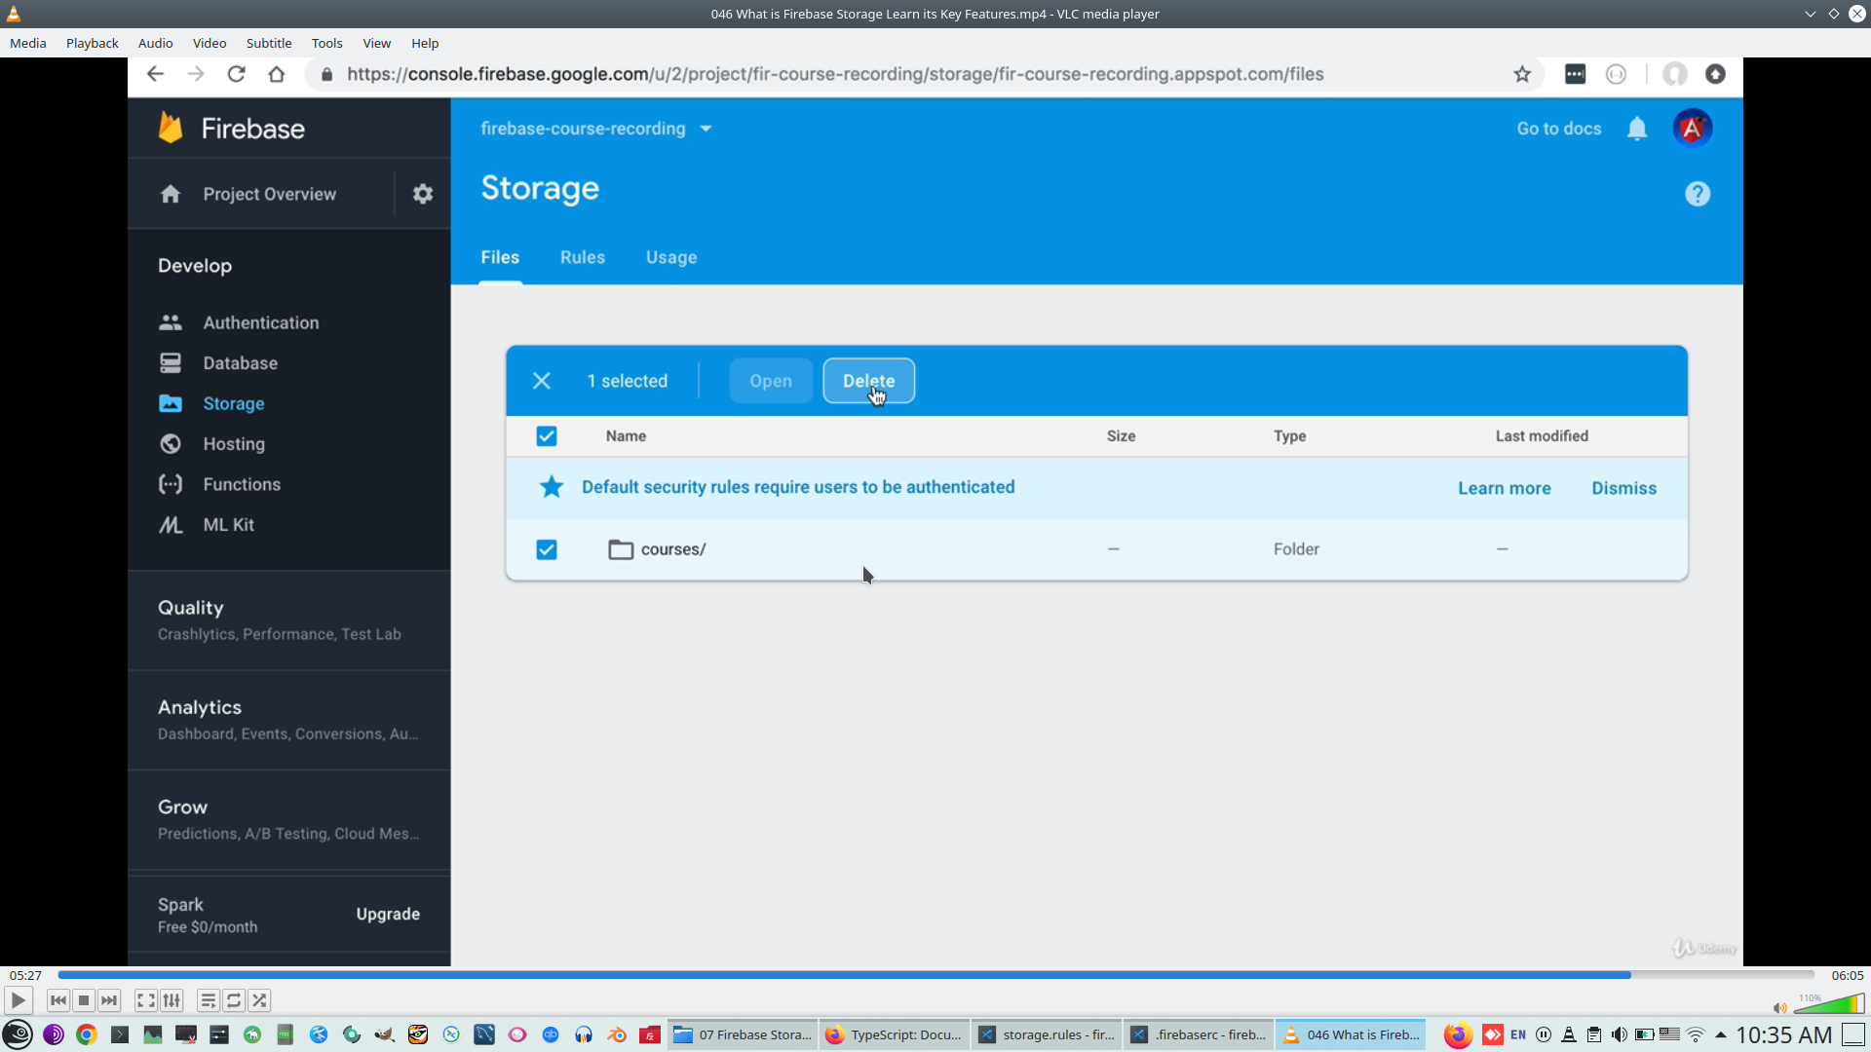1871x1052 pixels.
Task: Open the Authentication section
Action: click(261, 322)
